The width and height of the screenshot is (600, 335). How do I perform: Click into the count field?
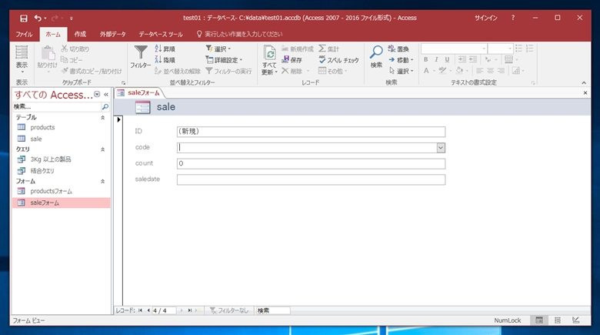pyautogui.click(x=311, y=164)
